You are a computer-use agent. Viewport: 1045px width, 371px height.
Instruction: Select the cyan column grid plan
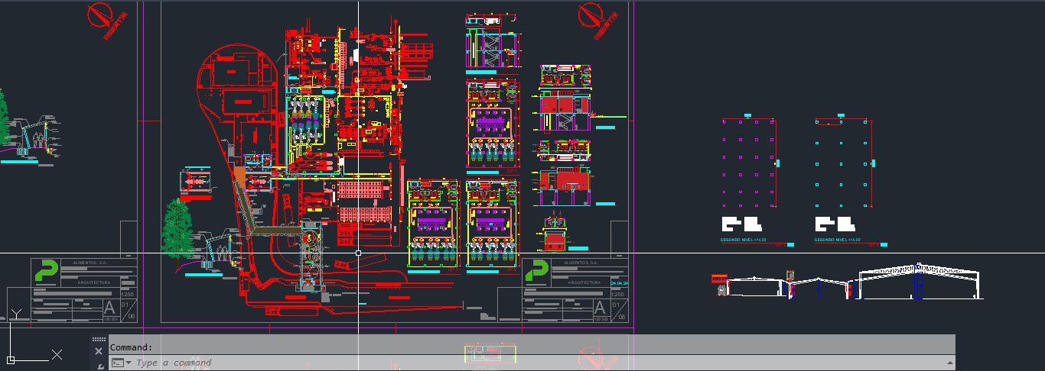(x=842, y=162)
